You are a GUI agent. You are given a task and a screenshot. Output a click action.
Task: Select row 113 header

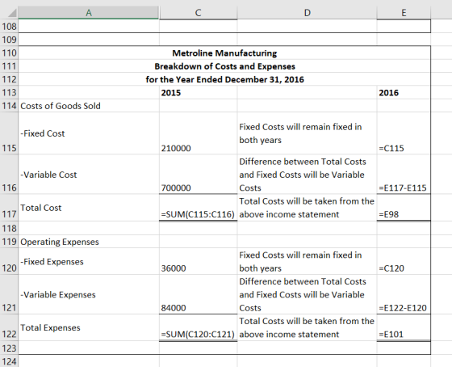[9, 93]
